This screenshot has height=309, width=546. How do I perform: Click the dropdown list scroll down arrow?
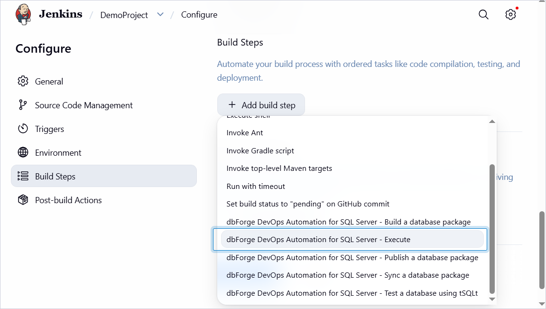492,299
